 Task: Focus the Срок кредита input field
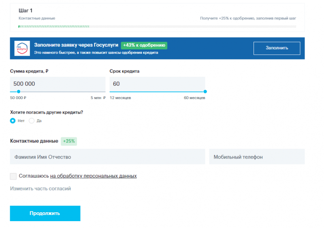click(x=157, y=84)
